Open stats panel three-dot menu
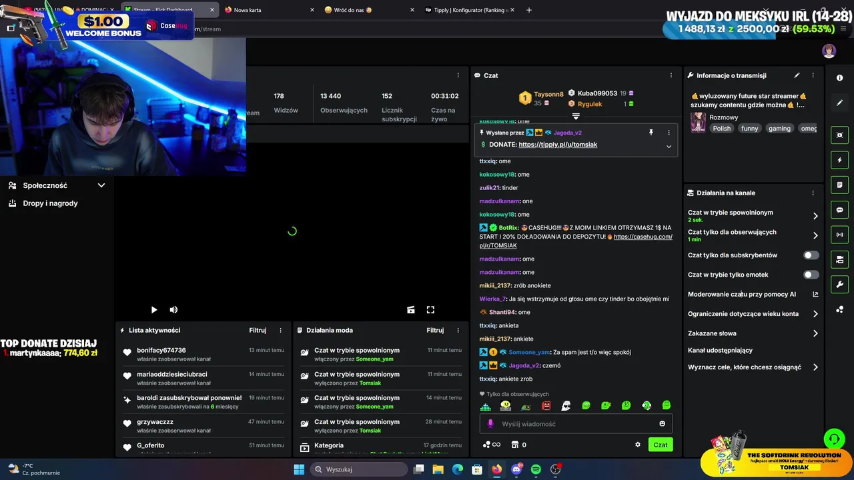The height and width of the screenshot is (480, 854). click(458, 75)
